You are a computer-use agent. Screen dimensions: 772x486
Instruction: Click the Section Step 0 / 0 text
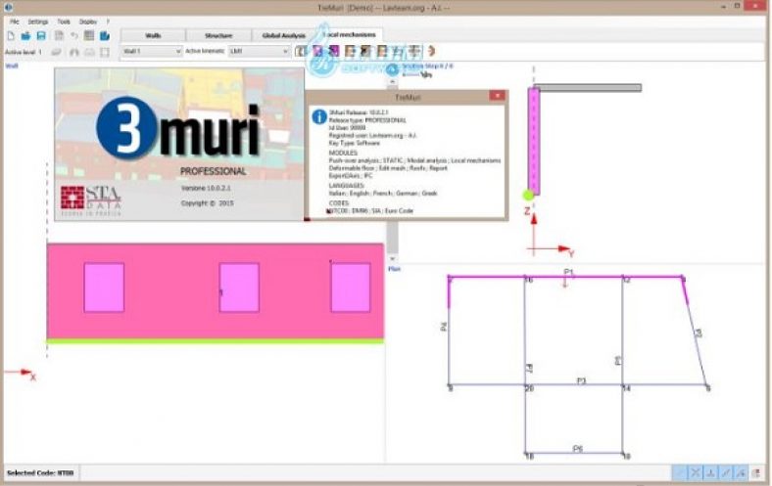[427, 66]
